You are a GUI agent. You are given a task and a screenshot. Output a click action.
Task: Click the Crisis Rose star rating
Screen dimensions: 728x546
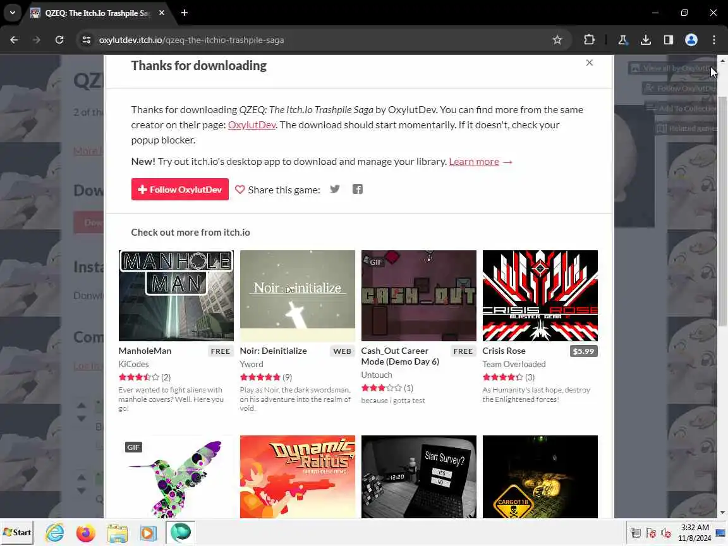pyautogui.click(x=503, y=377)
